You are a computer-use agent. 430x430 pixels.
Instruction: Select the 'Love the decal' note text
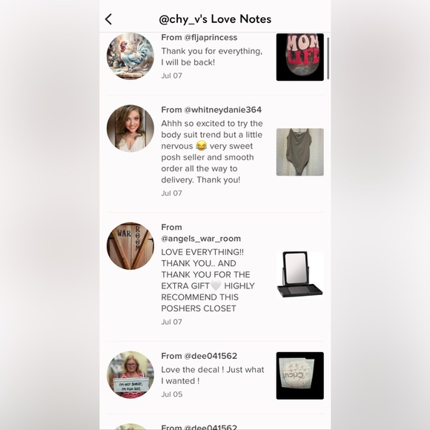pyautogui.click(x=213, y=375)
